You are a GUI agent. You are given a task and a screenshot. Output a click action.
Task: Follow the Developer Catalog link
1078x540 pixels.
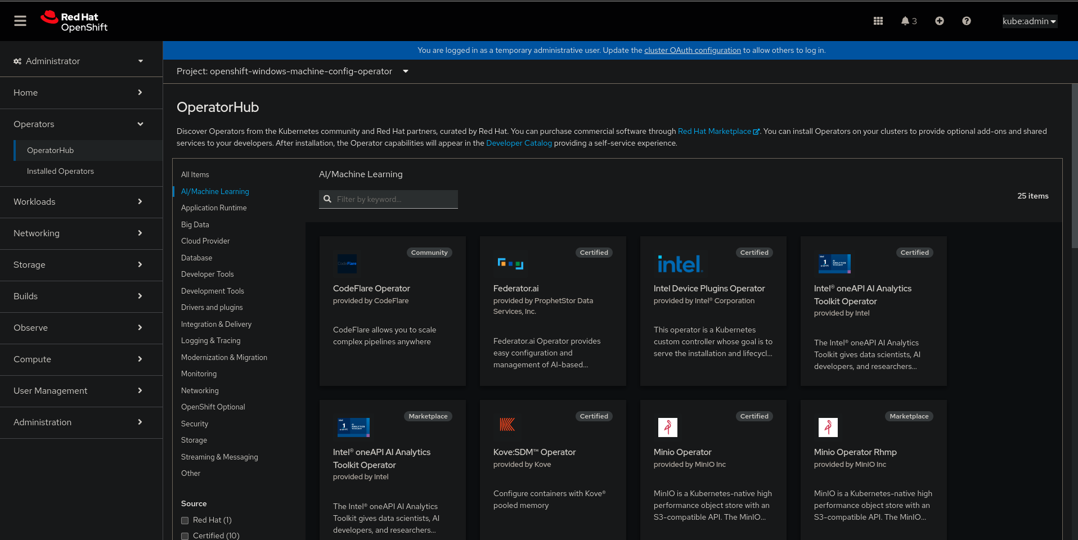click(x=519, y=143)
